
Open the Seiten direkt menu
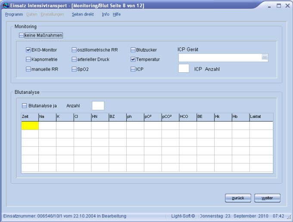(83, 14)
